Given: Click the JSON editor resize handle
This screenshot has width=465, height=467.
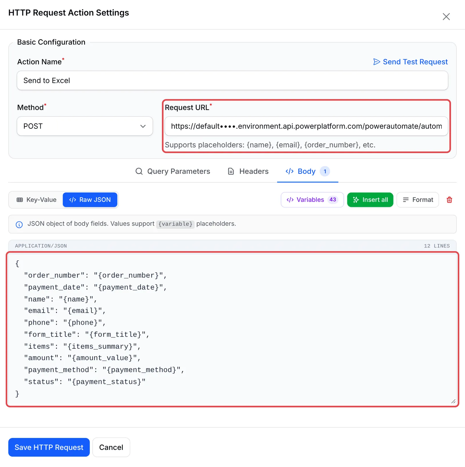Looking at the screenshot, I should [453, 401].
